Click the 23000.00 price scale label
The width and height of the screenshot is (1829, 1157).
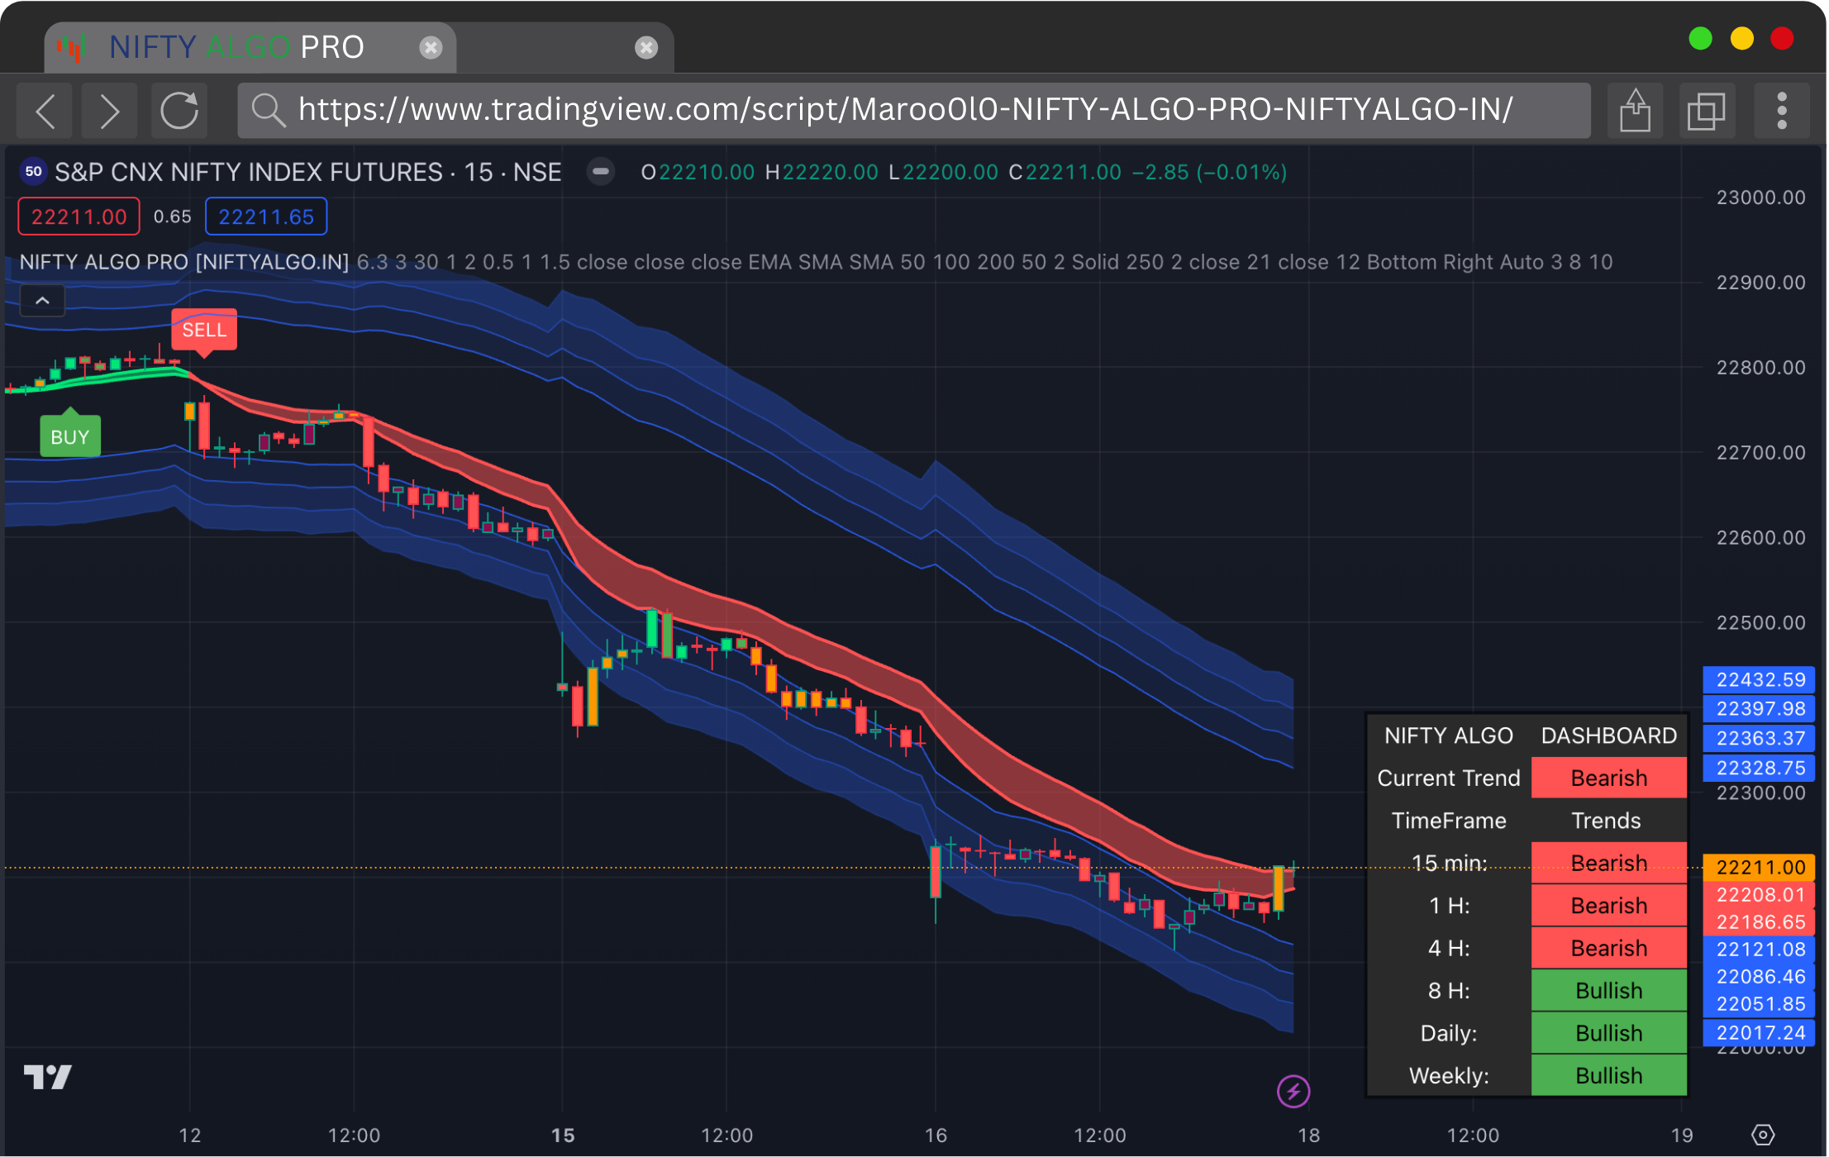1761,198
